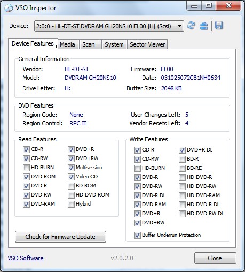Screen dimensions: 245x272
Task: Select the Device Features tab
Action: (x=33, y=44)
